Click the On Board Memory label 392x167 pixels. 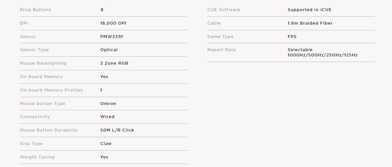click(41, 77)
